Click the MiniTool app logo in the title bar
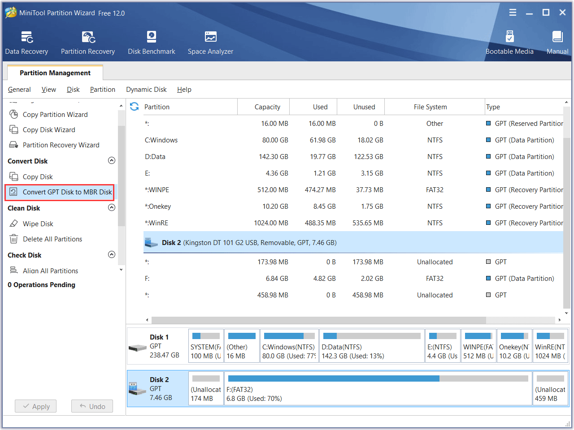The image size is (574, 430). (x=11, y=13)
